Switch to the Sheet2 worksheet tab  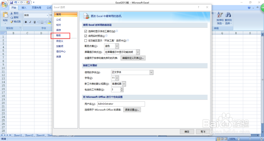tap(29, 135)
